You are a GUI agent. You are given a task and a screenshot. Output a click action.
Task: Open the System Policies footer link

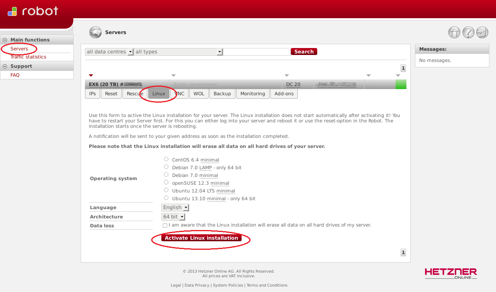pyautogui.click(x=228, y=285)
